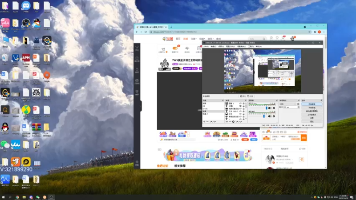
Task: Open transition properties gear in OBS
Action: [x=298, y=104]
